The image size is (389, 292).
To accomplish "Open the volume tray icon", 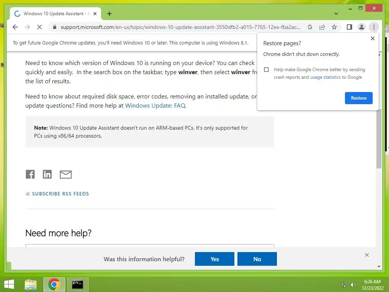I will pyautogui.click(x=353, y=284).
